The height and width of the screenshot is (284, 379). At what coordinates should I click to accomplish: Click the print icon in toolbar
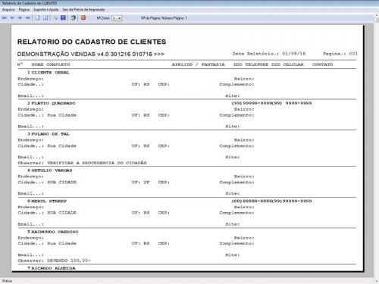coord(55,18)
